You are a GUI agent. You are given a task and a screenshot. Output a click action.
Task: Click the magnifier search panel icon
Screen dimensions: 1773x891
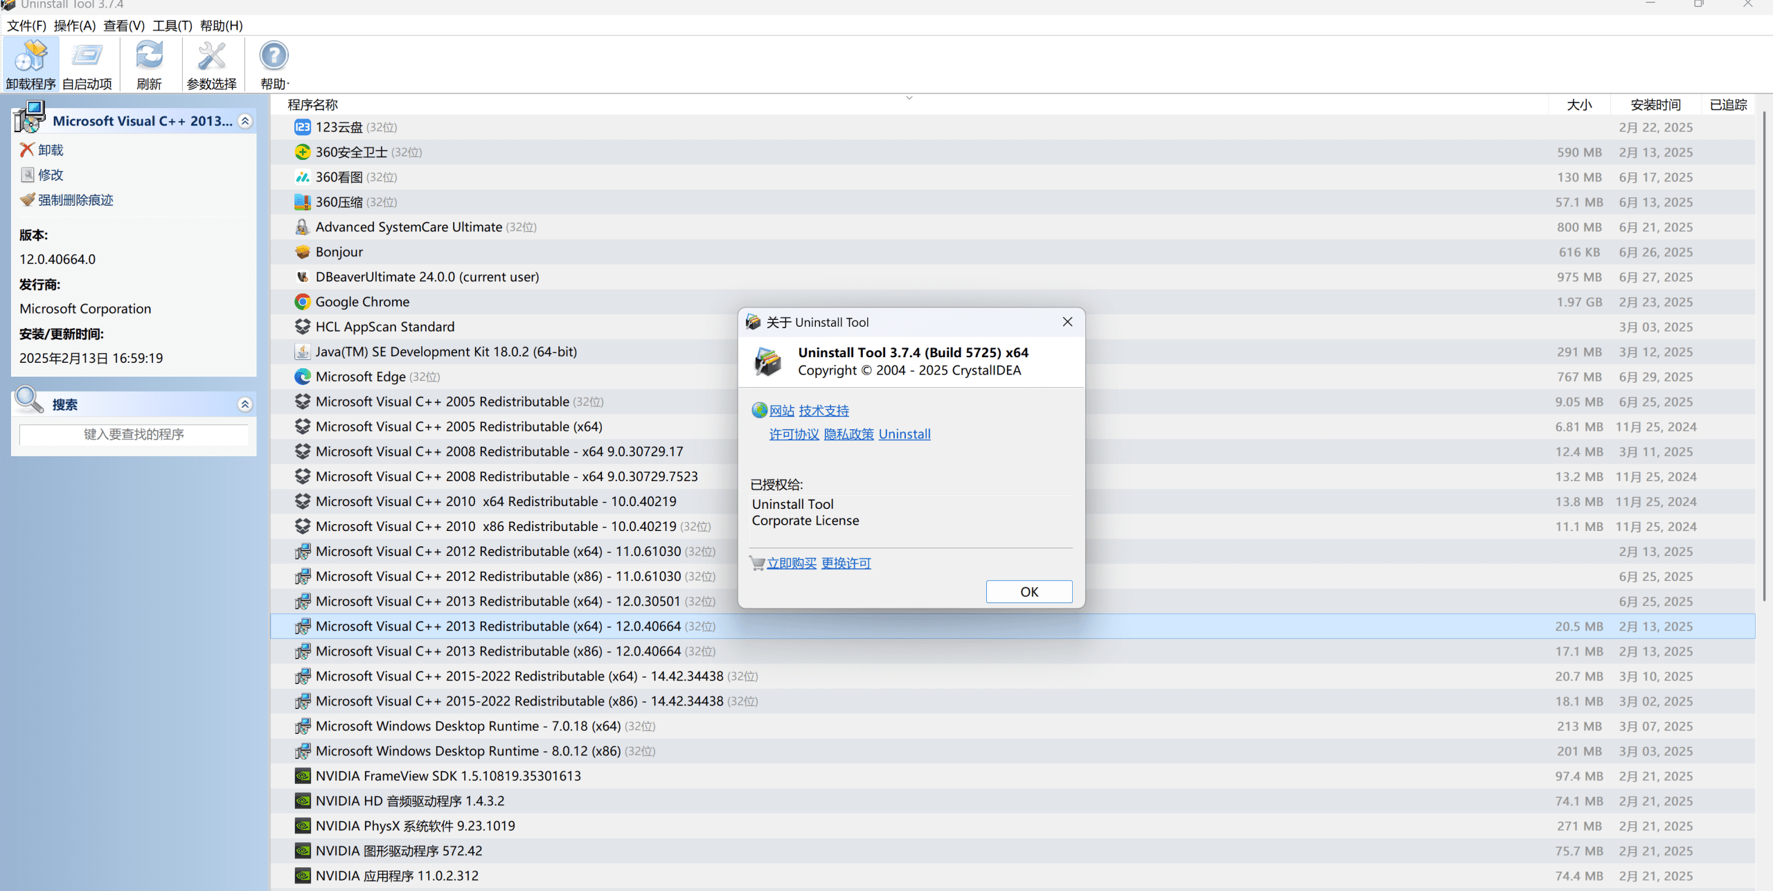point(29,400)
